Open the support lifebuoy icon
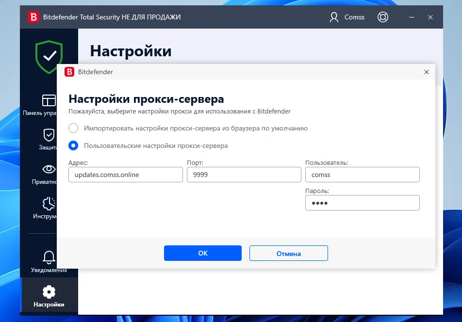This screenshot has width=462, height=322. pyautogui.click(x=383, y=17)
